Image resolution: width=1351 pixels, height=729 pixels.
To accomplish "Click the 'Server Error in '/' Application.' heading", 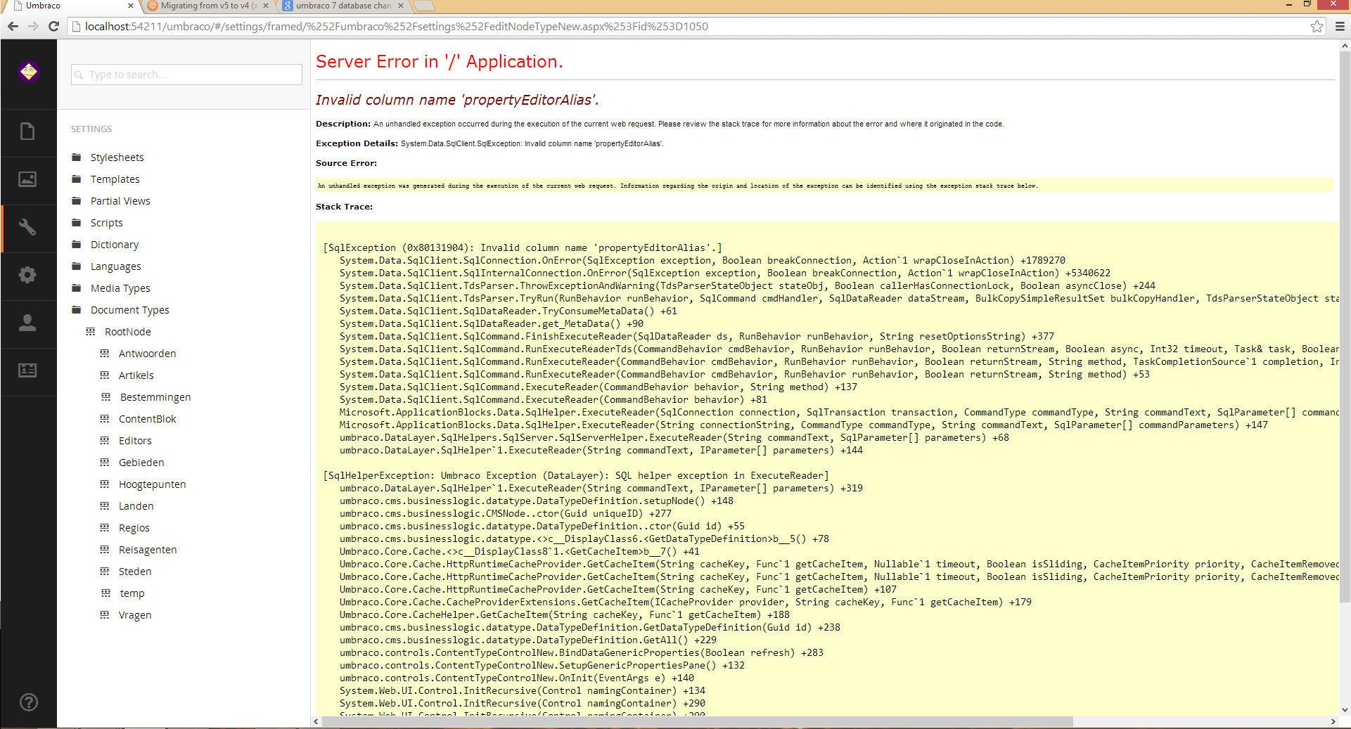I will click(x=439, y=62).
